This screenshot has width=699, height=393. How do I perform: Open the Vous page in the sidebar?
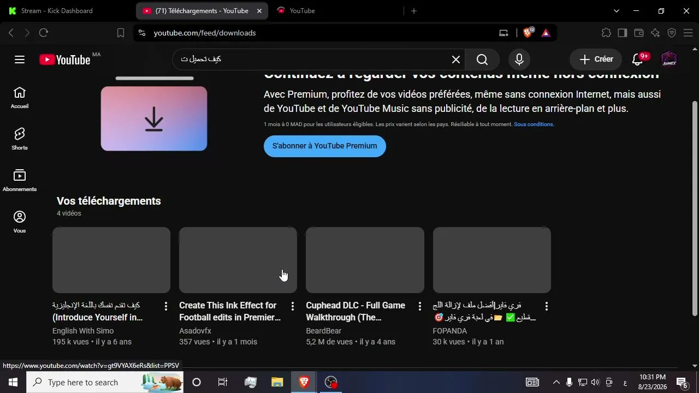click(20, 223)
